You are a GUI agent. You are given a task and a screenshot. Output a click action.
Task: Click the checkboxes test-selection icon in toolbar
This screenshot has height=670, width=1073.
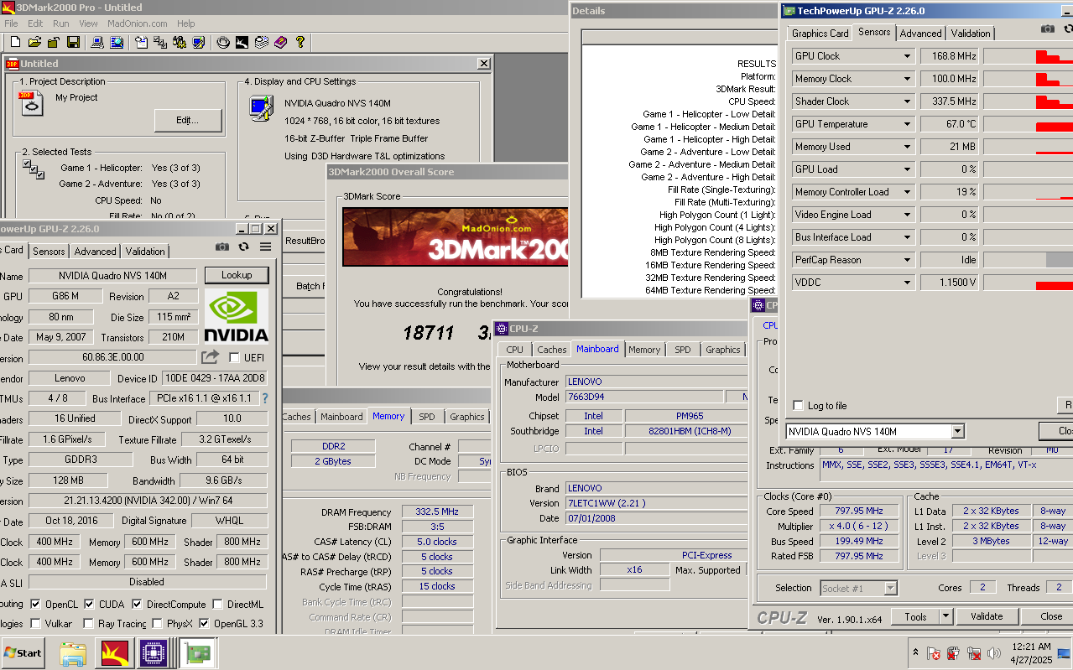click(160, 42)
